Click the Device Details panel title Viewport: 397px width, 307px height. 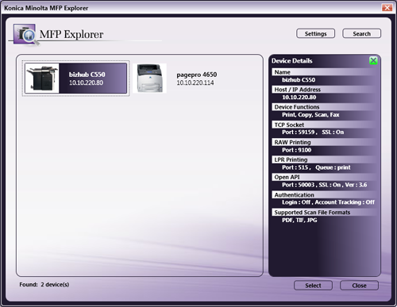(292, 61)
